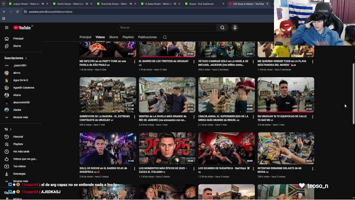Go back with browser back arrow
The width and height of the screenshot is (355, 200).
4,12
